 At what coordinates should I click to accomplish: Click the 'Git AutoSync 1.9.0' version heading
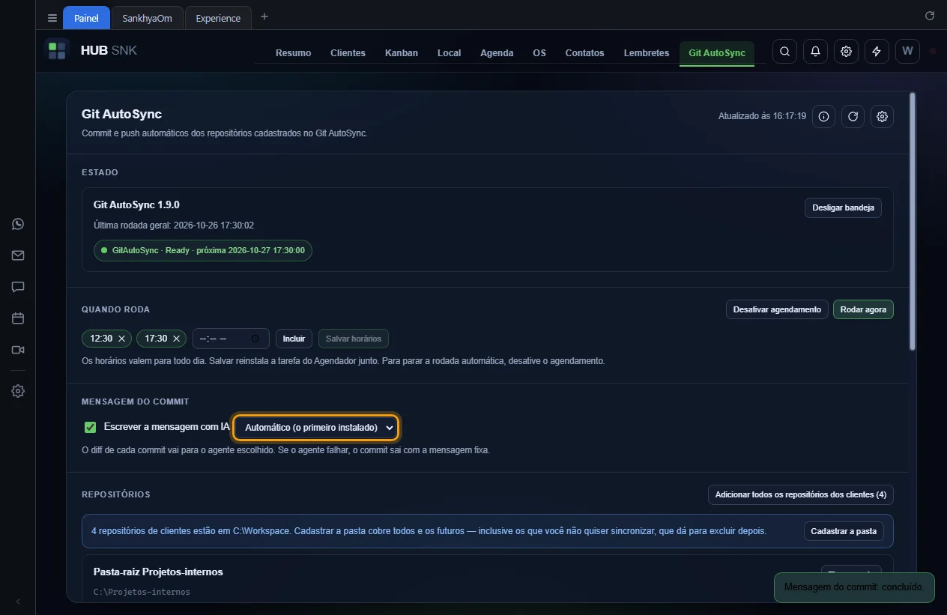click(x=136, y=205)
